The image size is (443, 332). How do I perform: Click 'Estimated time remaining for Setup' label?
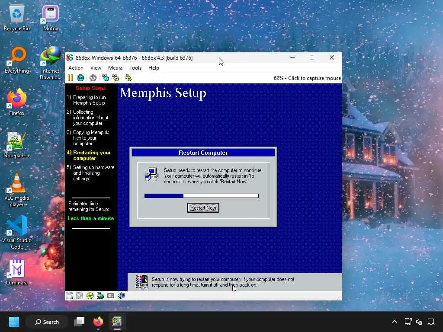pos(89,206)
